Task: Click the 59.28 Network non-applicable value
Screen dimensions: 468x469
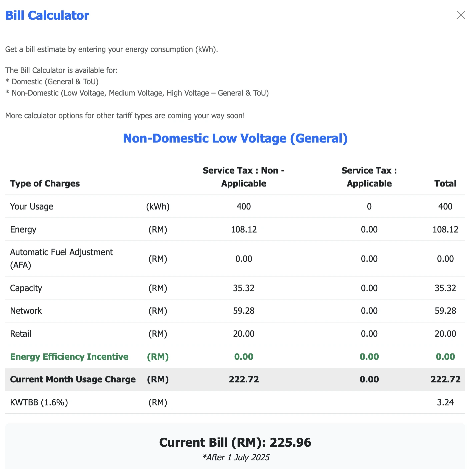Action: 244,311
